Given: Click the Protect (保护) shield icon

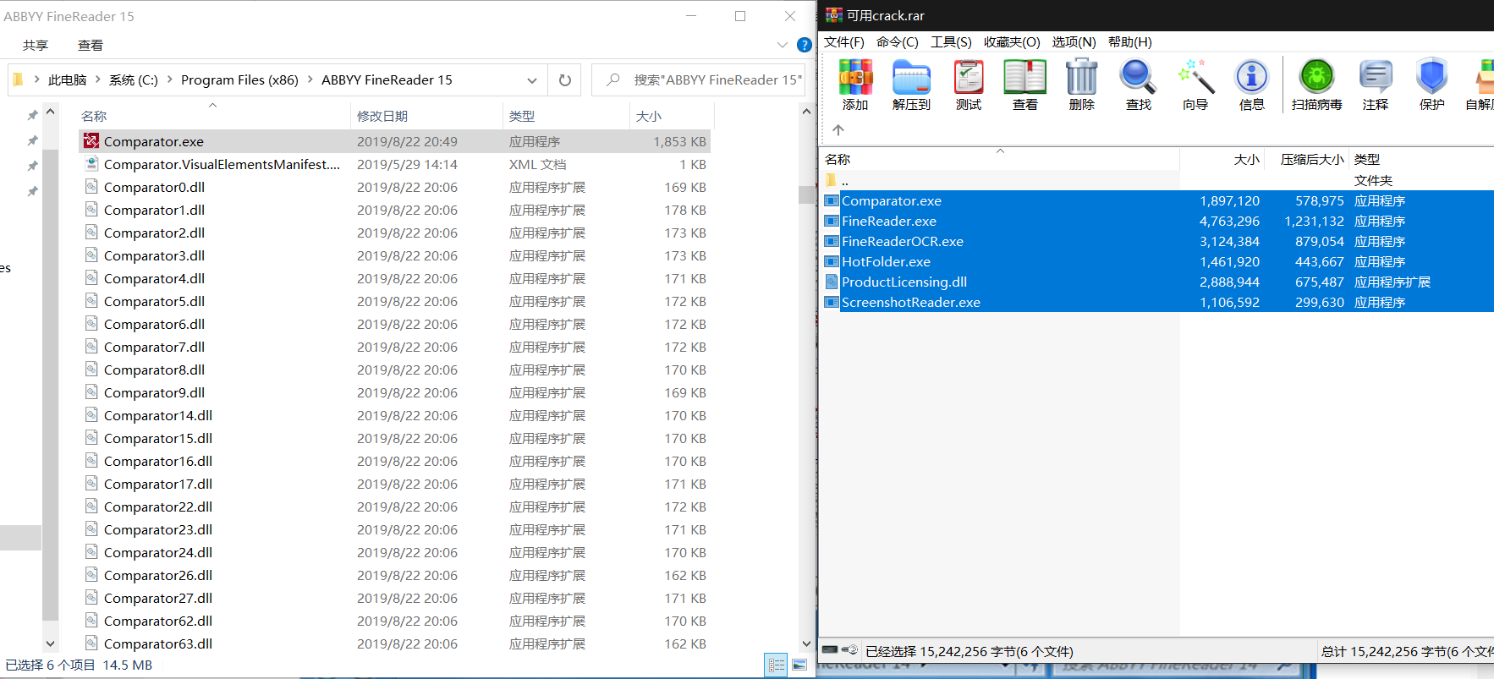Looking at the screenshot, I should 1431,77.
